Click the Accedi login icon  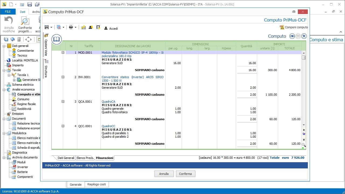105,27
